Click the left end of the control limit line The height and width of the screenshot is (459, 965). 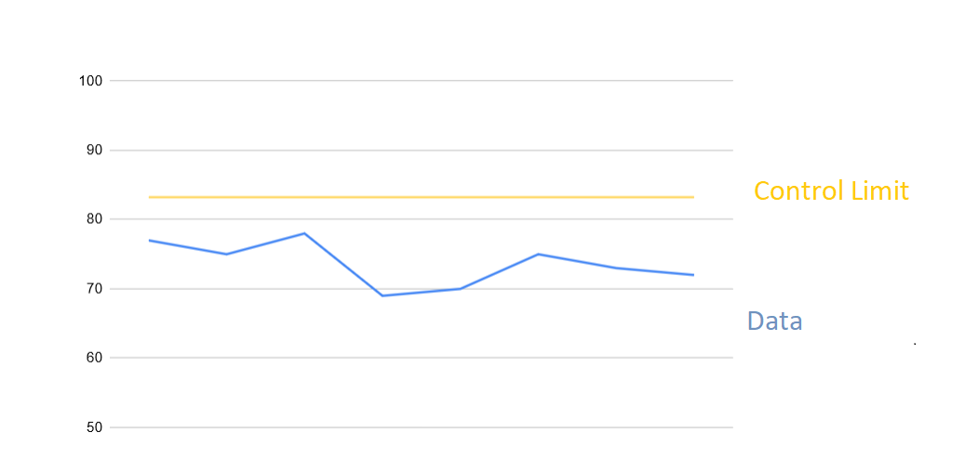point(150,197)
